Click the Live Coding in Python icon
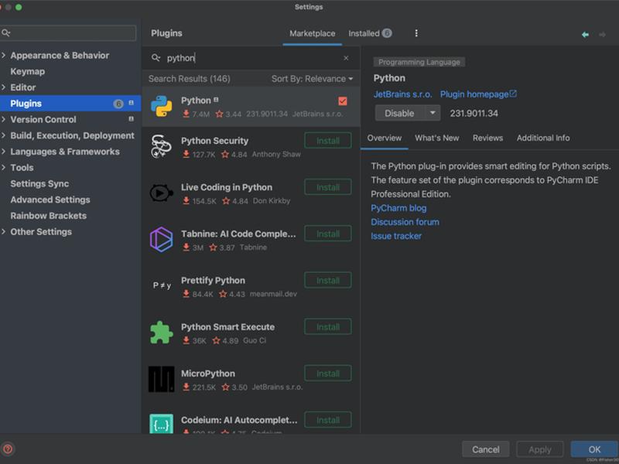619x464 pixels. 161,193
